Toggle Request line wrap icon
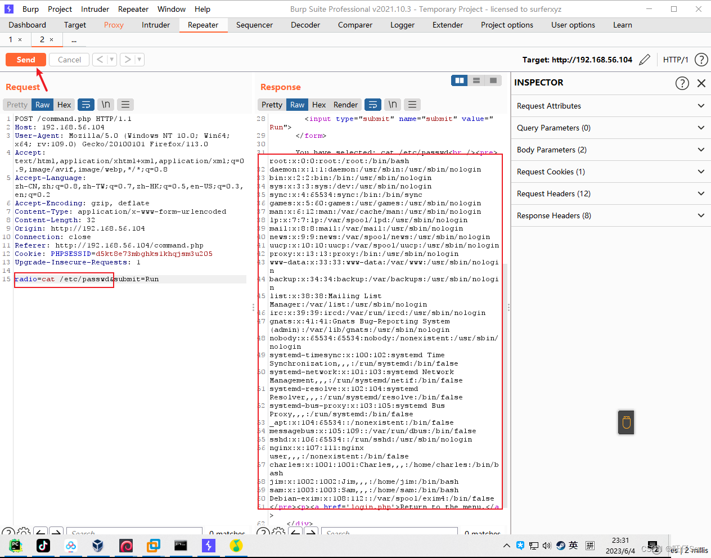Screen dimensions: 711x558 [x=85, y=105]
